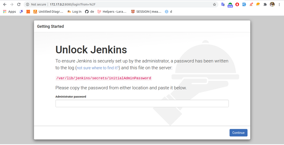Open the Chrome profile avatar

tap(272, 4)
